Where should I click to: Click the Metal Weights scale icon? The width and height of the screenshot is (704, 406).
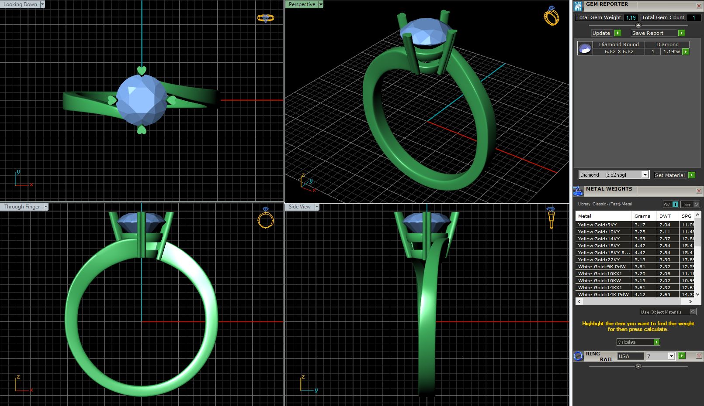click(578, 191)
